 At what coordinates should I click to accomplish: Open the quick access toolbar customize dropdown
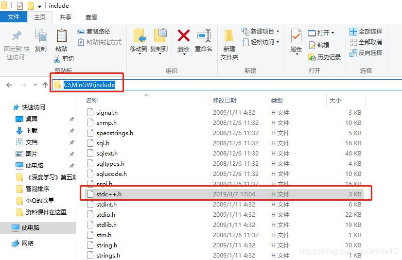[x=40, y=6]
